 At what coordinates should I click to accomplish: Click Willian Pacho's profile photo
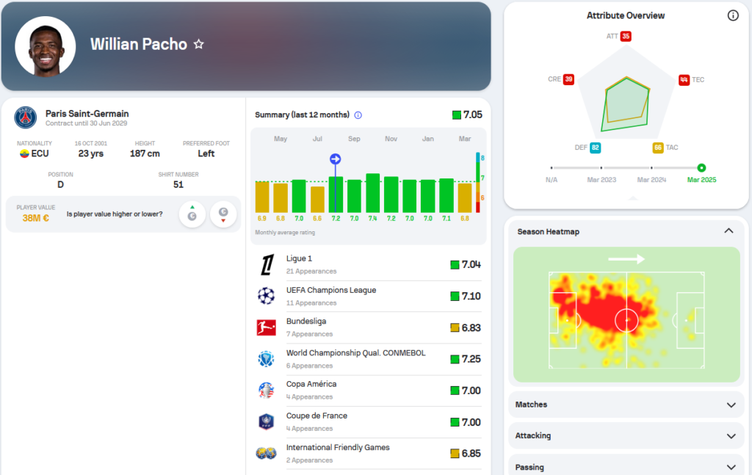pyautogui.click(x=46, y=46)
